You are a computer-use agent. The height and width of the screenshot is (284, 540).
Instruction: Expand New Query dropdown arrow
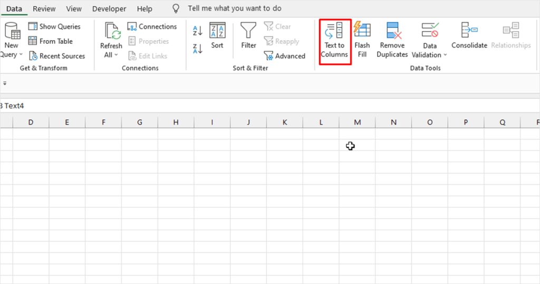tap(21, 54)
